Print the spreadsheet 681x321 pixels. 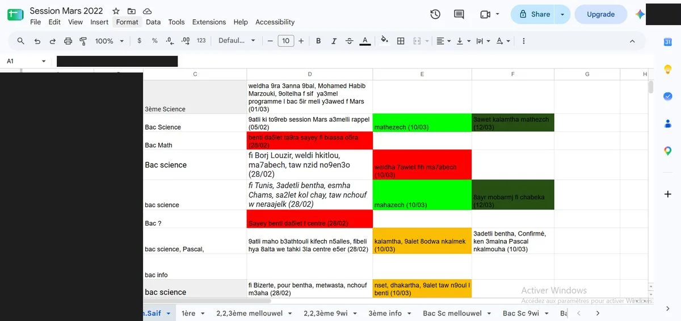pyautogui.click(x=68, y=41)
